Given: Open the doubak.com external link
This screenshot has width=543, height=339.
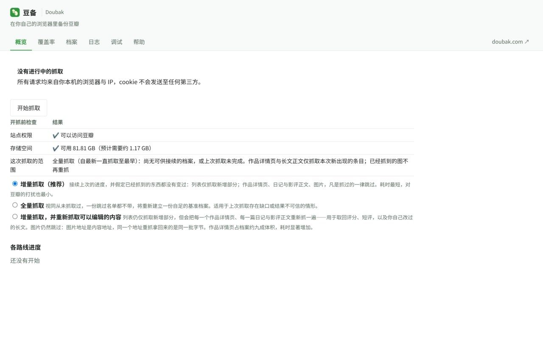Looking at the screenshot, I should tap(510, 42).
